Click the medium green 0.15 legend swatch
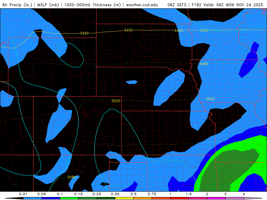Viewport: 267px width, 200px height. (x=87, y=198)
